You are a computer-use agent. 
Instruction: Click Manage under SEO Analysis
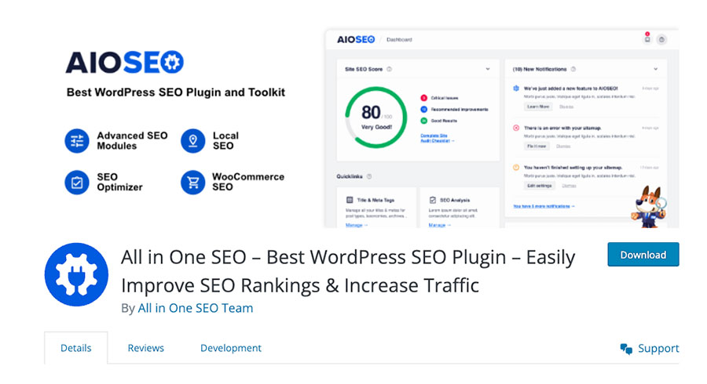[440, 225]
